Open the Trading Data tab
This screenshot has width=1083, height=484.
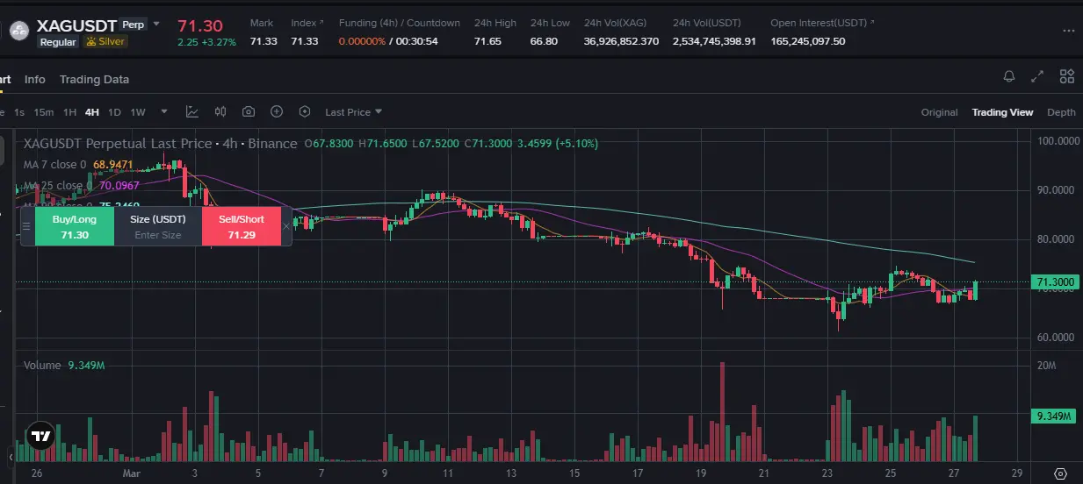coord(94,79)
